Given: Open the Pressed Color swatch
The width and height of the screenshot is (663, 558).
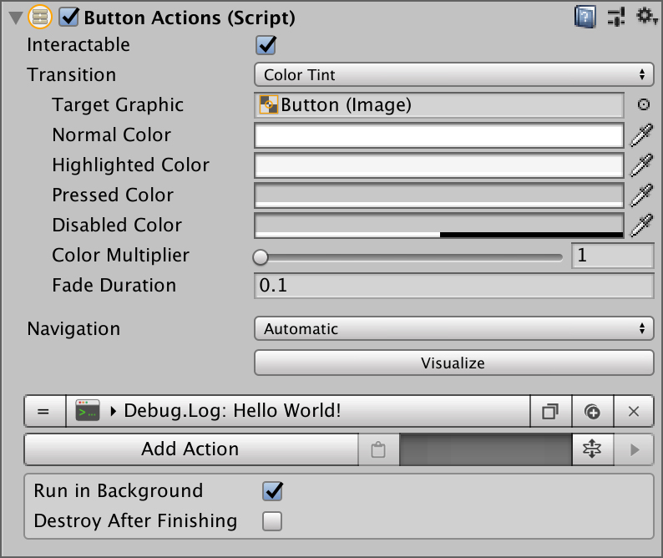Looking at the screenshot, I should (439, 195).
